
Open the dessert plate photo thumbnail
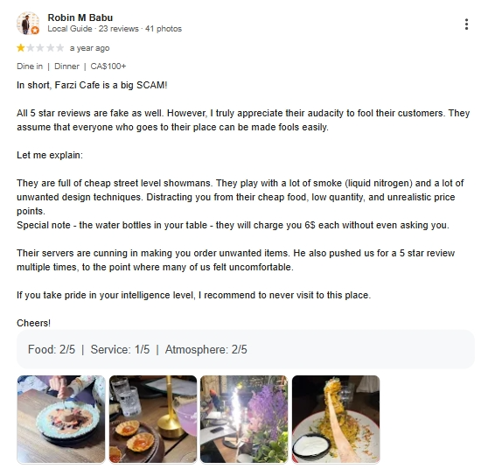click(x=61, y=418)
